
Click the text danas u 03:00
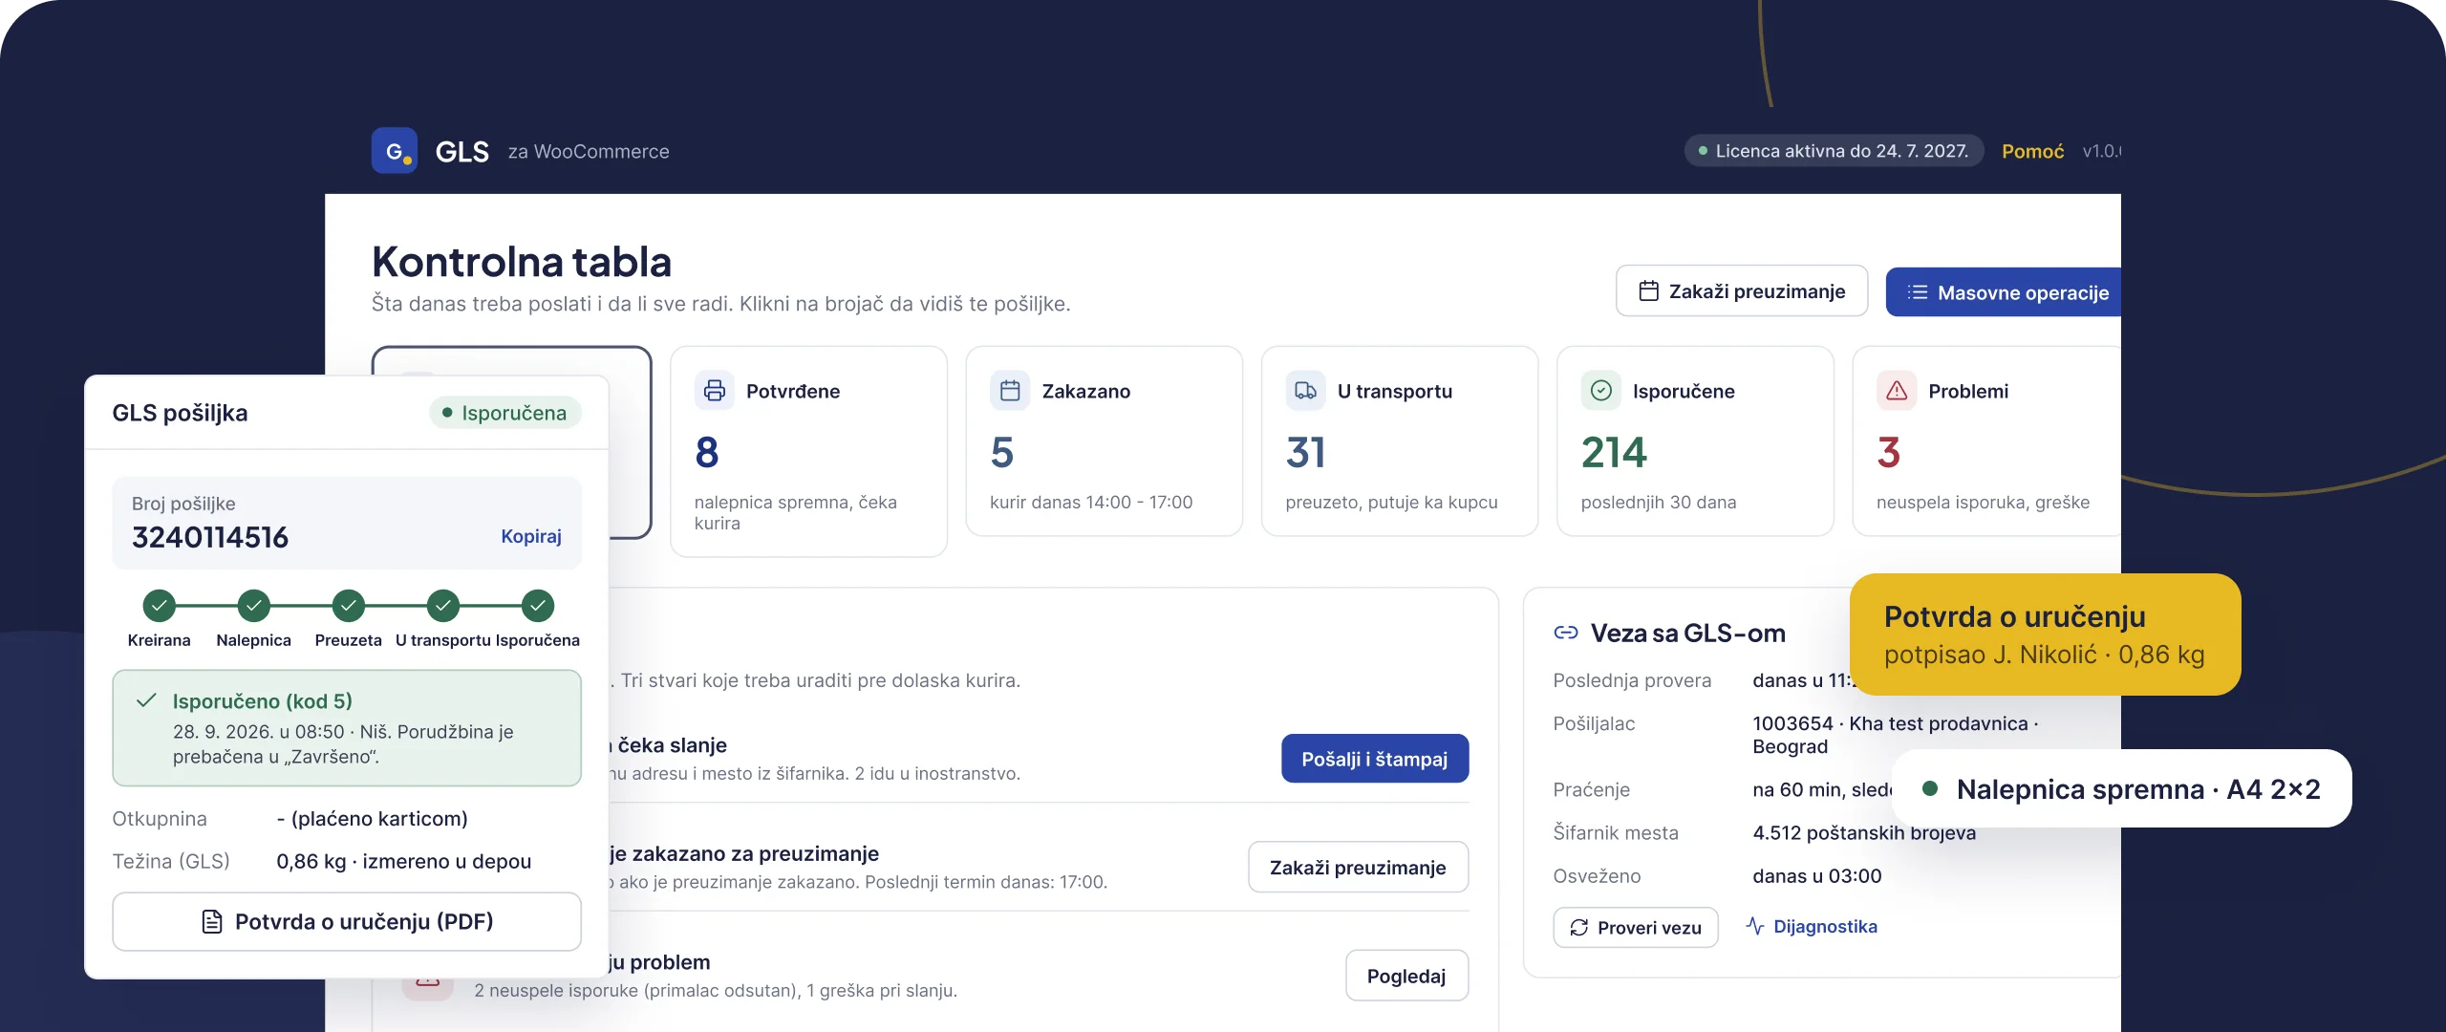tap(1817, 875)
